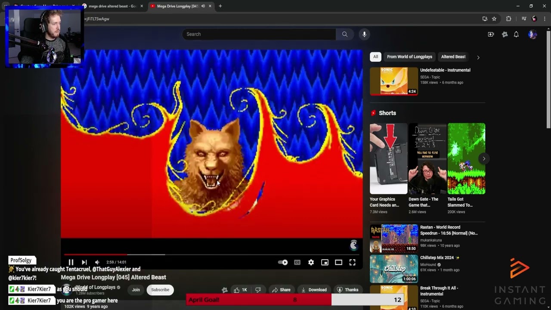This screenshot has width=551, height=310.
Task: Skip to the next video
Action: point(84,262)
